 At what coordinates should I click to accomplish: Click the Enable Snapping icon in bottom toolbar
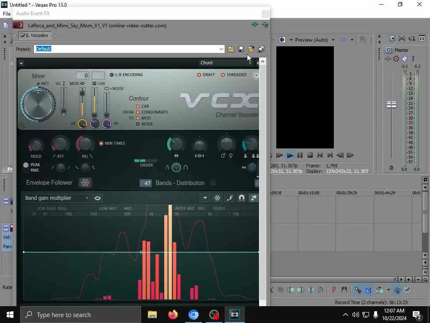point(358,290)
